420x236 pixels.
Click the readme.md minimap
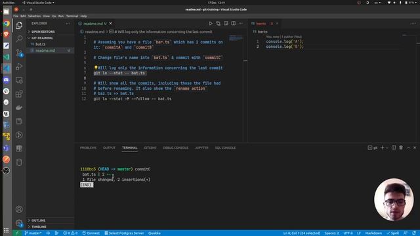tap(236, 39)
